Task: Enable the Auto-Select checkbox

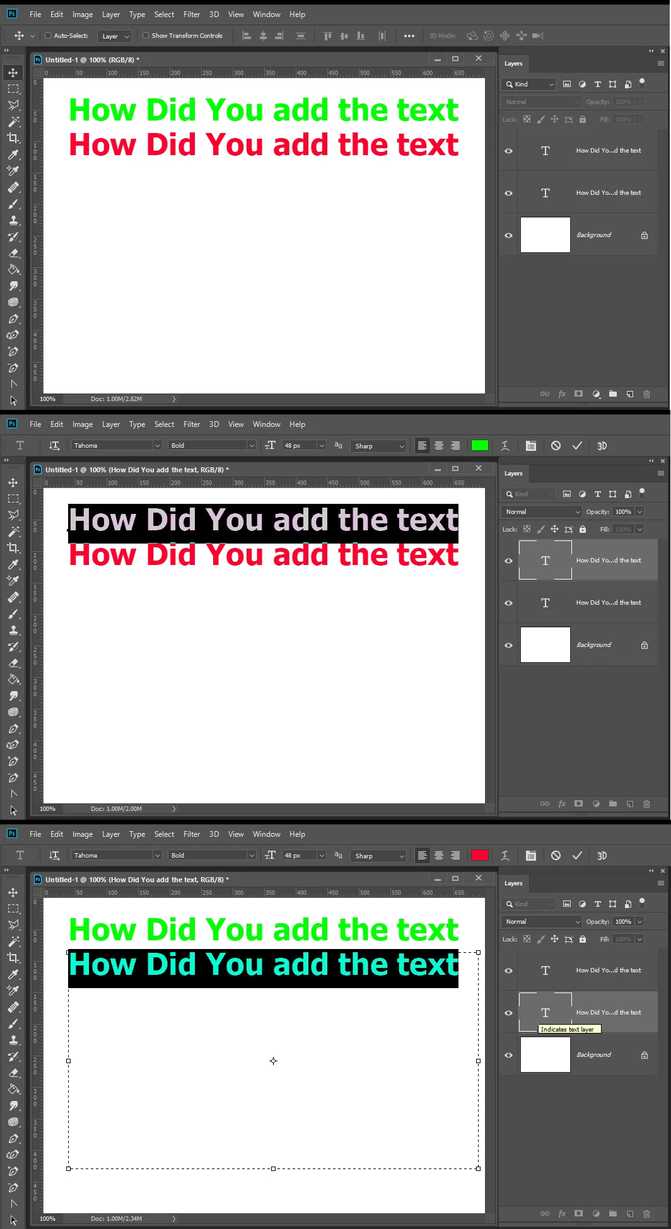Action: [48, 35]
